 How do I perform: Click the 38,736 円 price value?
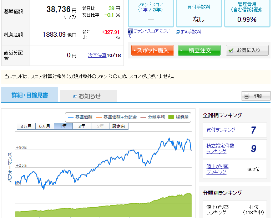click(61, 9)
